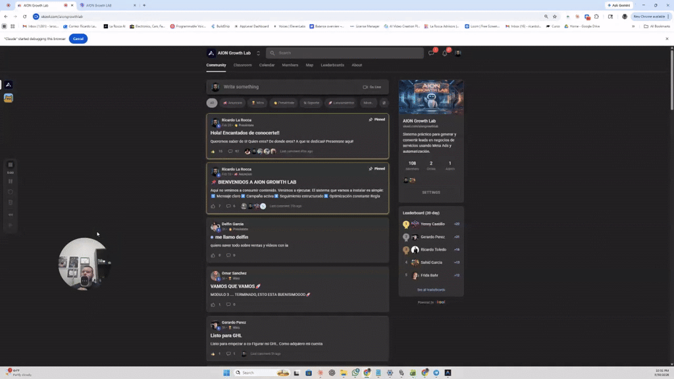Switch to the Calendar tab
674x379 pixels.
click(x=267, y=65)
